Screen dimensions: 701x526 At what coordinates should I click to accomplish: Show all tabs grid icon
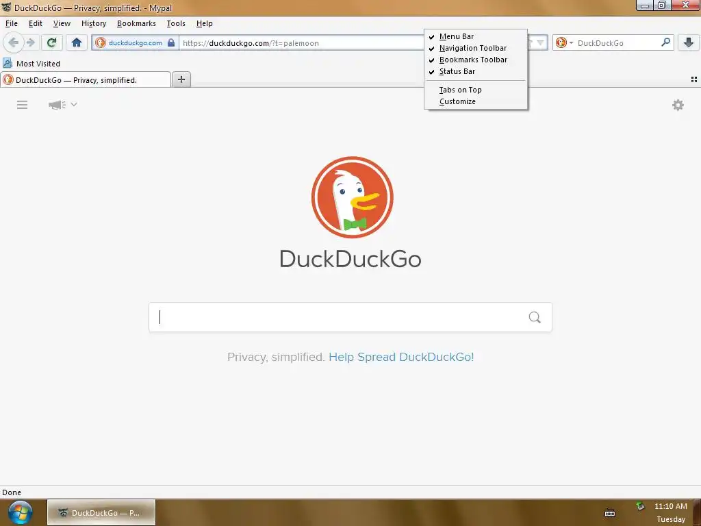(694, 79)
